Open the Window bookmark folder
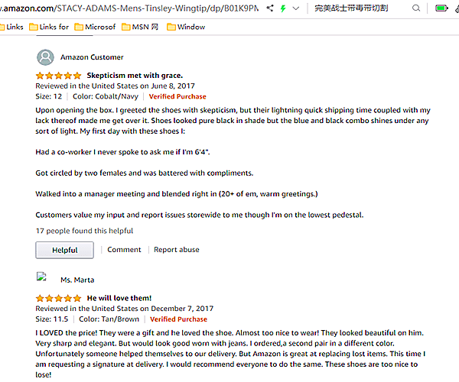The width and height of the screenshot is (459, 382). [184, 27]
